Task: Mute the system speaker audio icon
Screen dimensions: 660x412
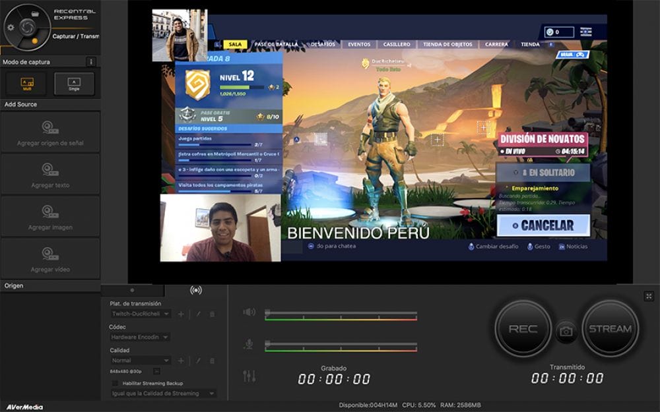Action: coord(249,312)
